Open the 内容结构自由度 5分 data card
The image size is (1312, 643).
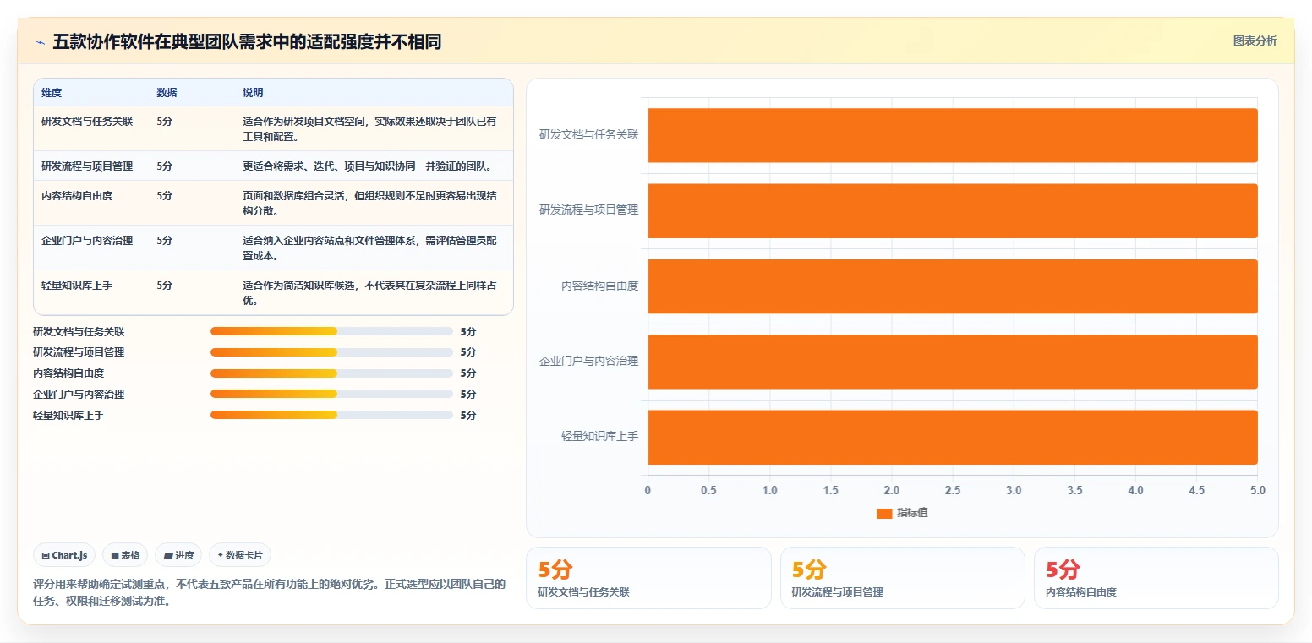pos(1156,578)
